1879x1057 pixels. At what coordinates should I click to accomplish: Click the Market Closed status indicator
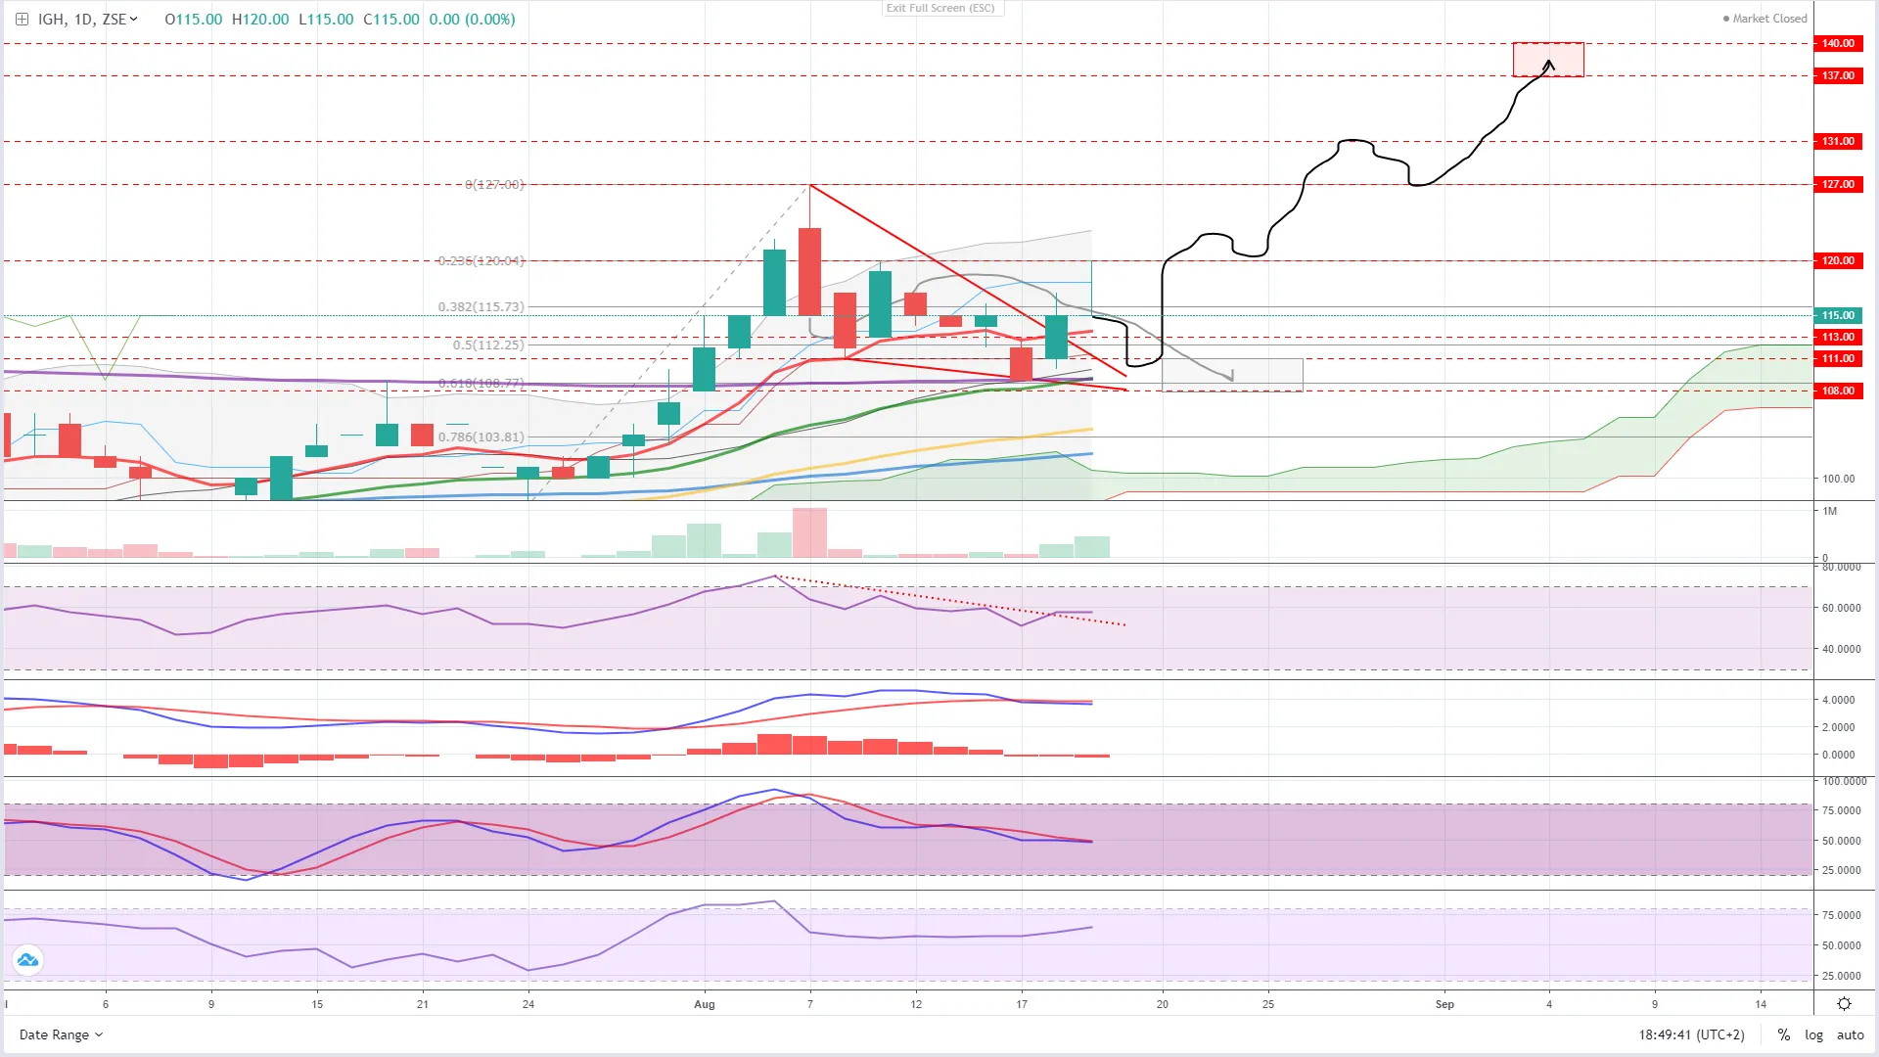(x=1765, y=19)
